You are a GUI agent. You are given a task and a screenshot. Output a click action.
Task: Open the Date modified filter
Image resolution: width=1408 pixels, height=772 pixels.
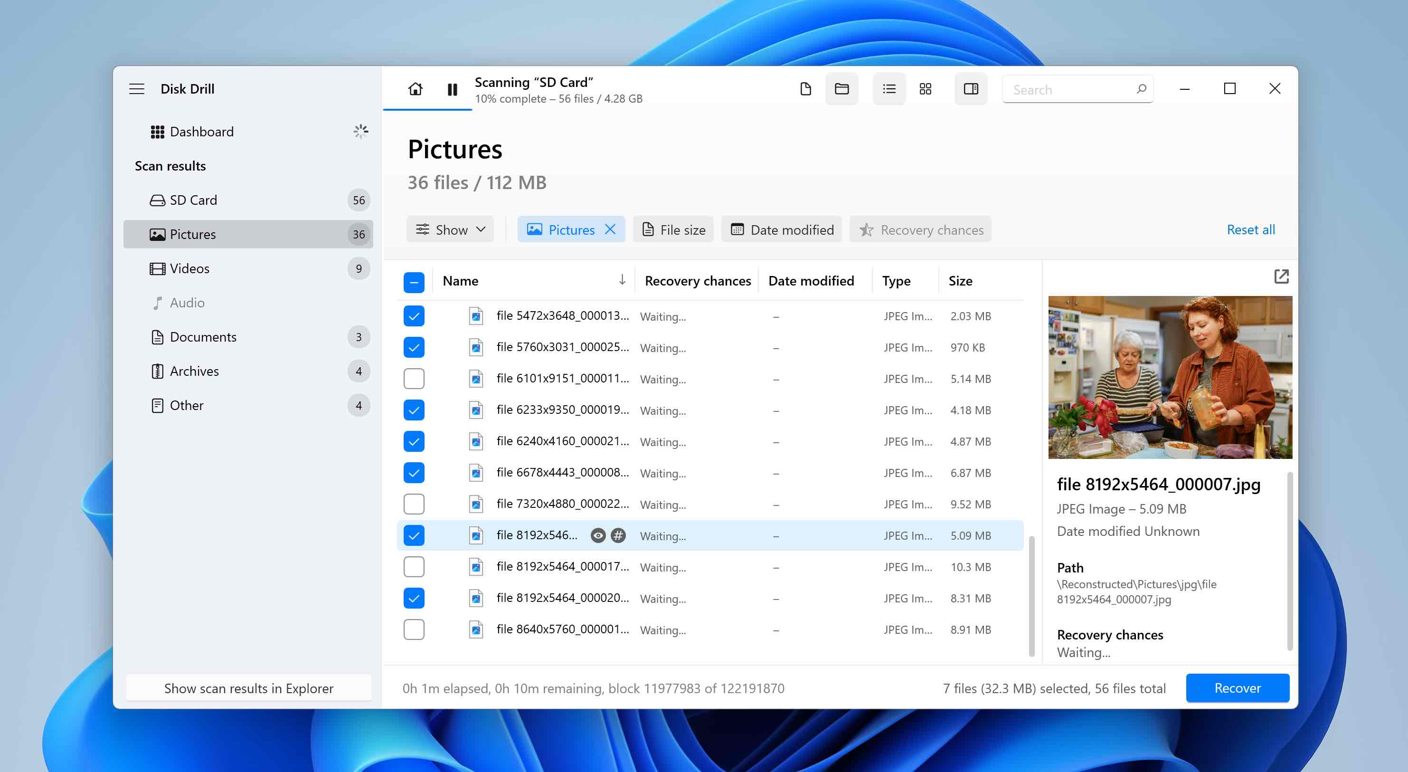click(x=781, y=229)
